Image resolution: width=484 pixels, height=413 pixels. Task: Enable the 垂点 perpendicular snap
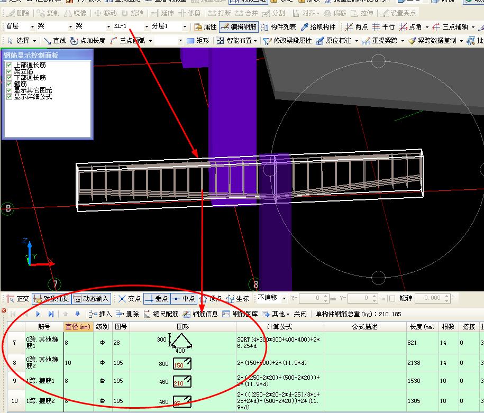point(157,298)
